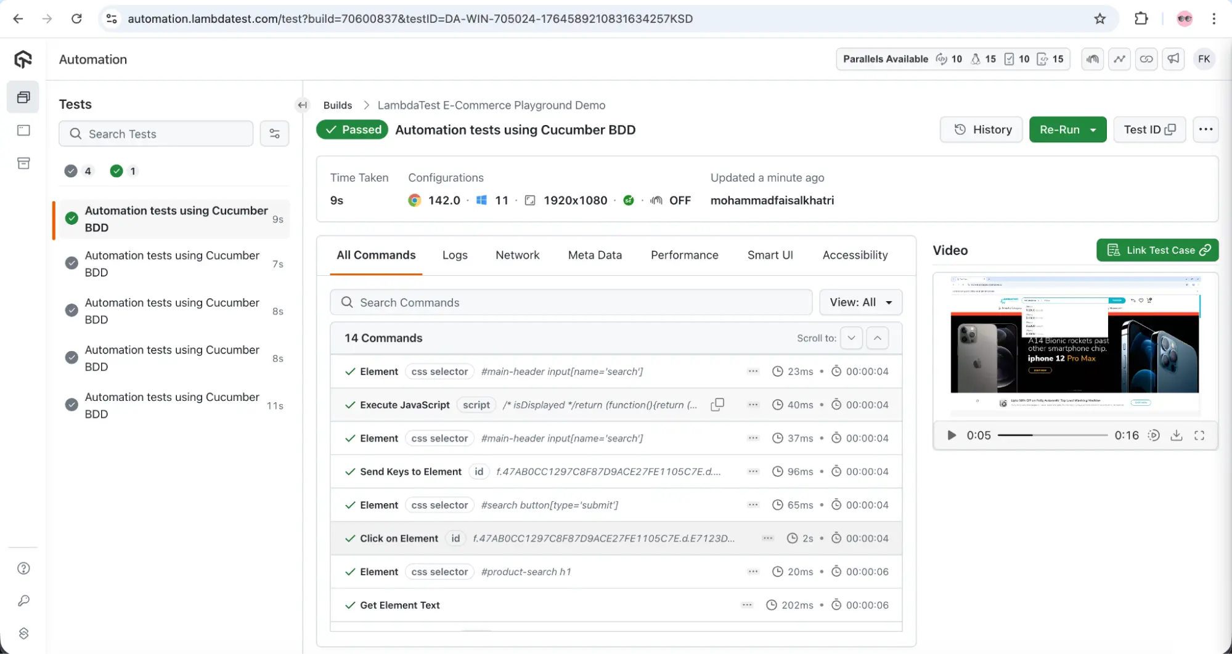Download the test execution video
This screenshot has height=654, width=1232.
1176,435
